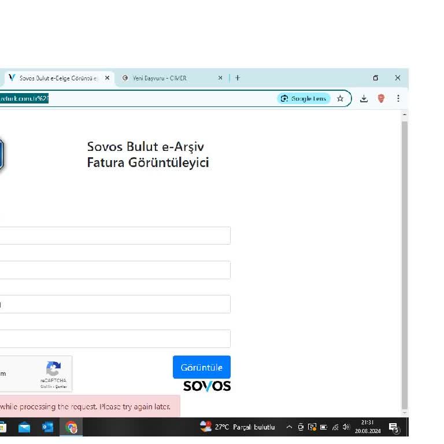Restore down the browser window

coord(375,78)
